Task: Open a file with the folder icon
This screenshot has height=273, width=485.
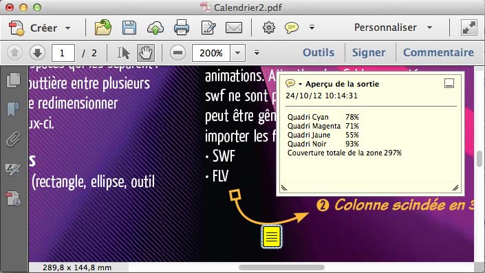Action: [103, 28]
